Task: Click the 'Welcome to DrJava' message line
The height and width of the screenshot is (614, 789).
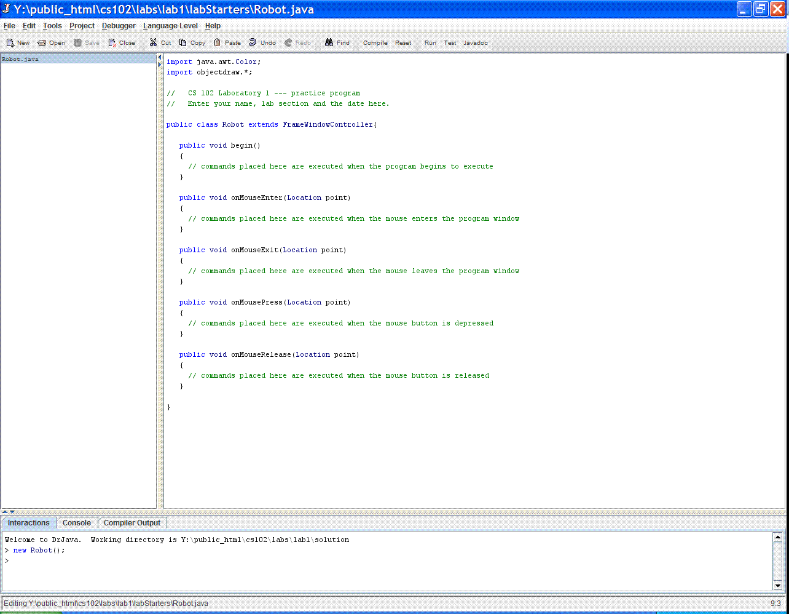Action: (177, 540)
